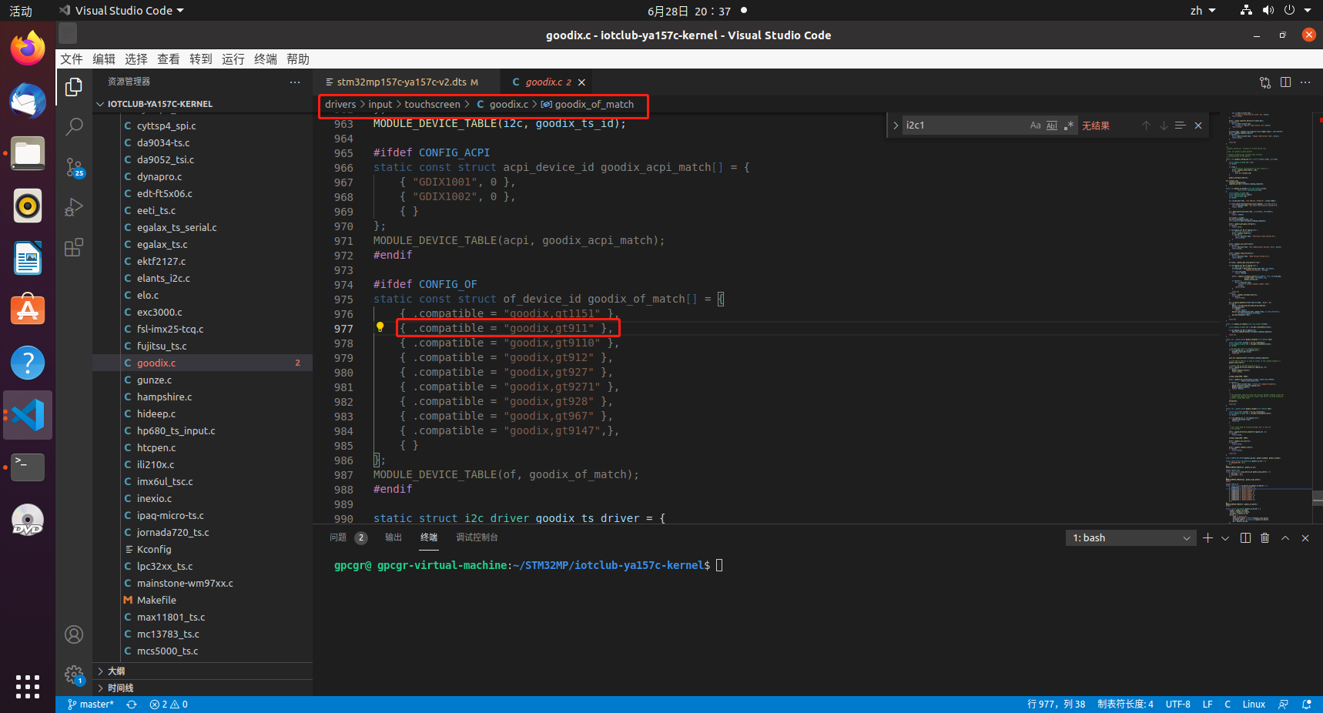Screen dimensions: 1323x713
Task: Maximize the terminal panel with up chevron
Action: pos(1285,538)
